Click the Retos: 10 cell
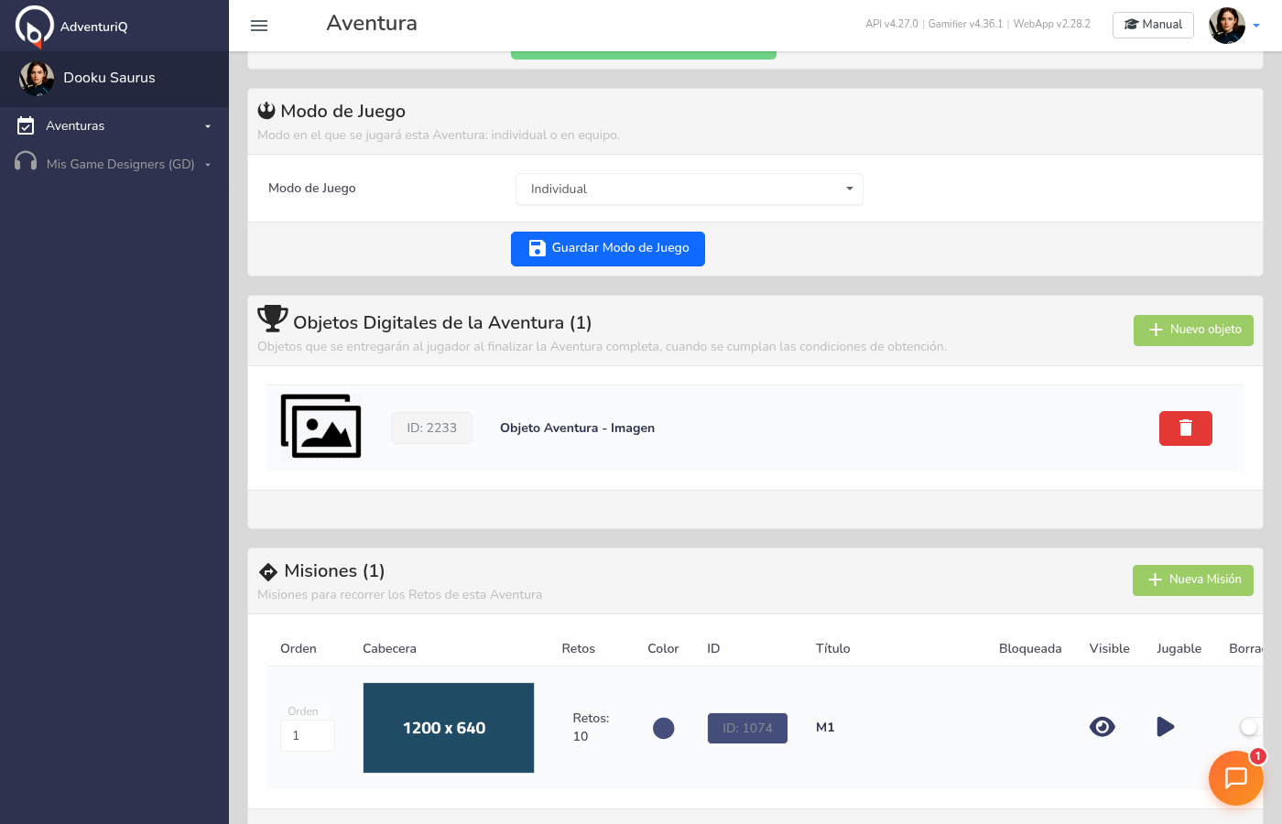The width and height of the screenshot is (1282, 824). [591, 727]
